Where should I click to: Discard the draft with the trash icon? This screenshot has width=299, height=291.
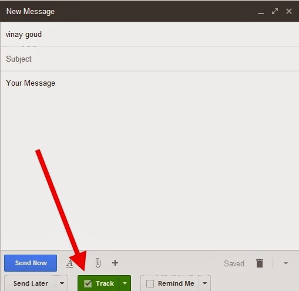[260, 263]
